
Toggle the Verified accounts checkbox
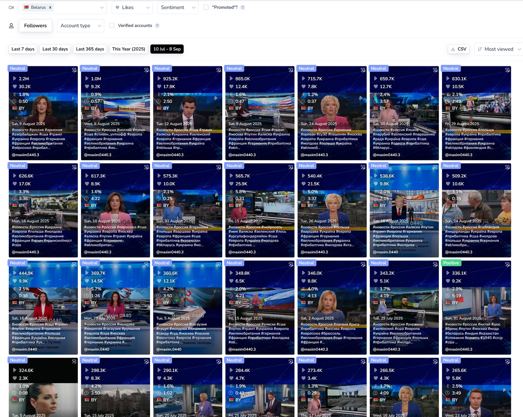[x=112, y=25]
